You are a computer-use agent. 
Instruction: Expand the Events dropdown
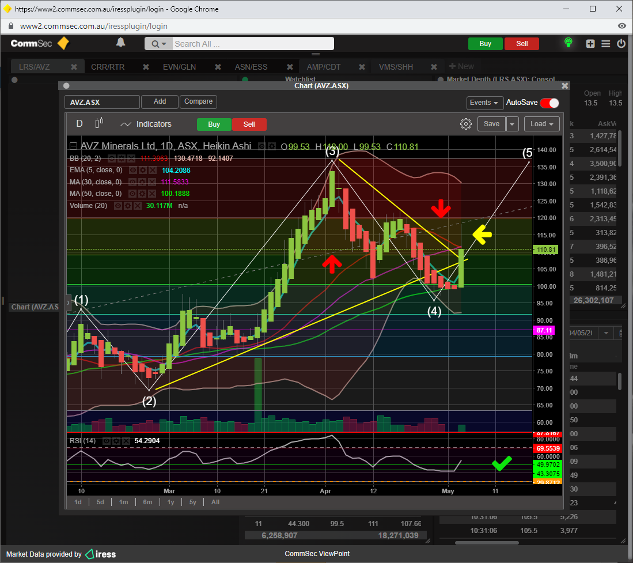coord(484,103)
